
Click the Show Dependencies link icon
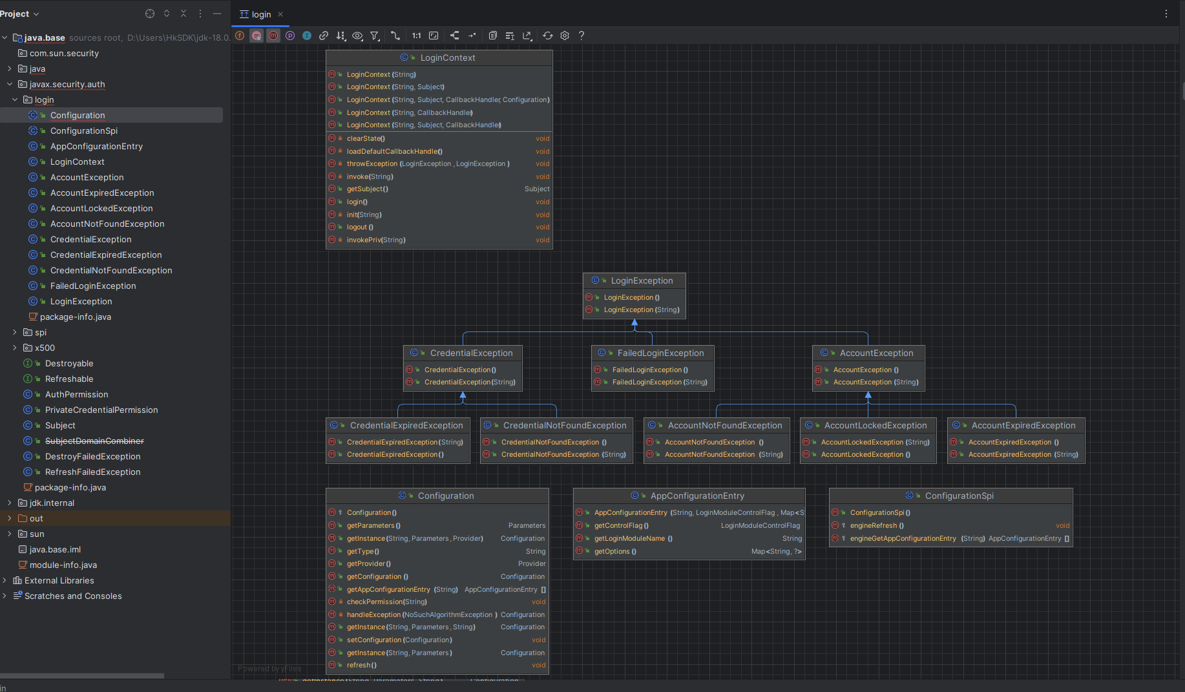[x=324, y=36]
